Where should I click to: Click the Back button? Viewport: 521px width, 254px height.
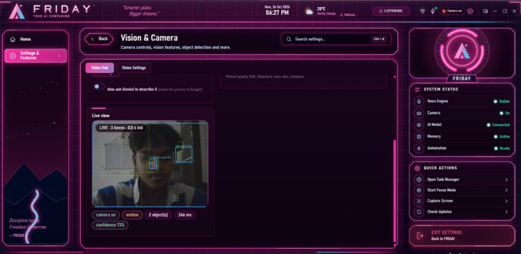99,39
